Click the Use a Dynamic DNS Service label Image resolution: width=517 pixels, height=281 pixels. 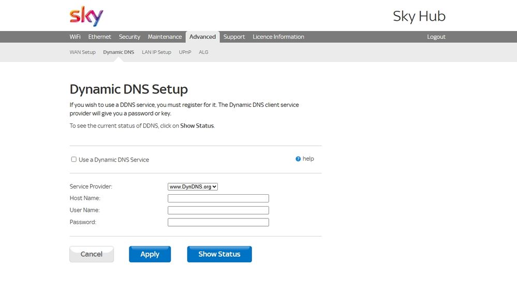coord(114,160)
